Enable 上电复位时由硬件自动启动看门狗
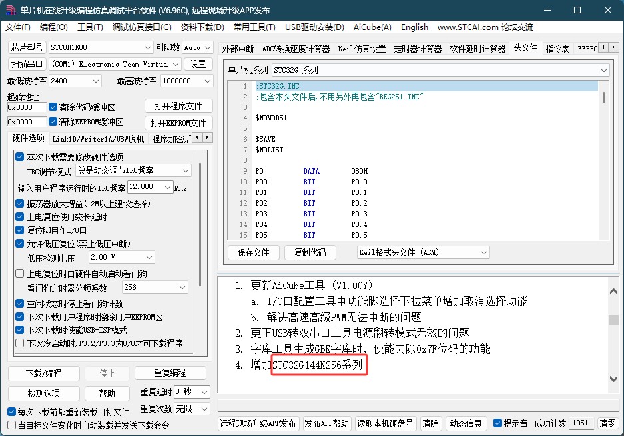The image size is (624, 436). (x=20, y=274)
